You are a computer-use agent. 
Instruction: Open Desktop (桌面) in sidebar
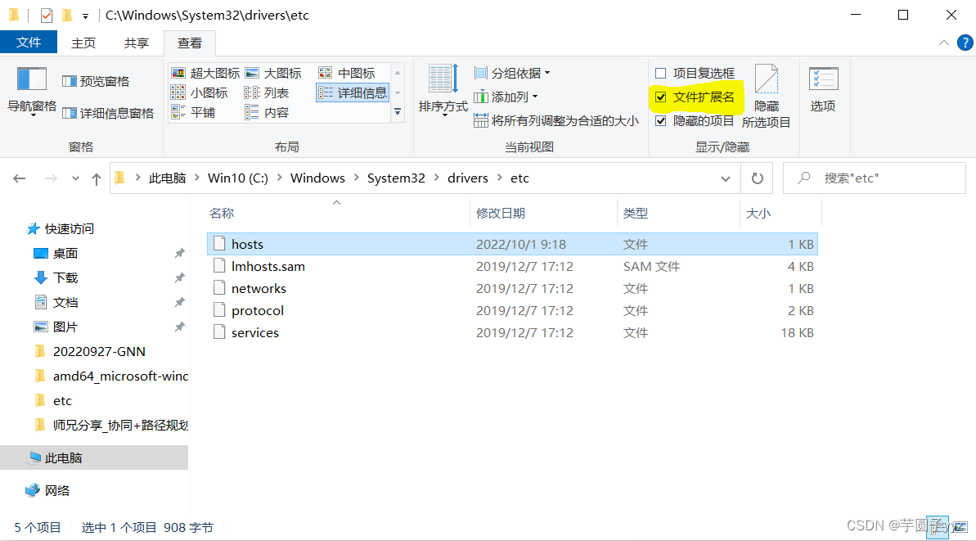point(56,254)
